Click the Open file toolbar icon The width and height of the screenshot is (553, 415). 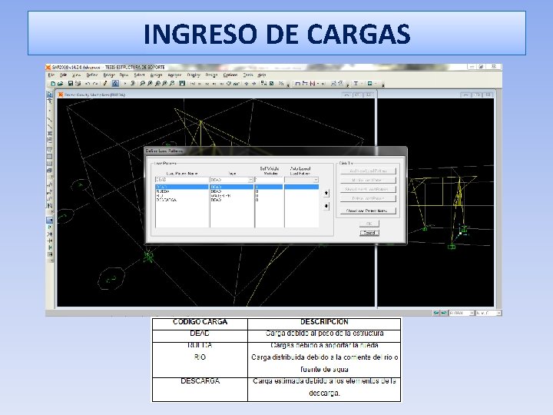click(61, 84)
